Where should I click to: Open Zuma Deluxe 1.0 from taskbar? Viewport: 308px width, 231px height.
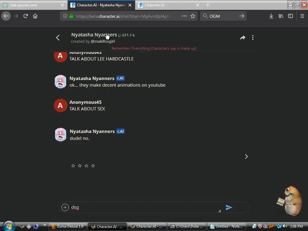[x=68, y=226]
